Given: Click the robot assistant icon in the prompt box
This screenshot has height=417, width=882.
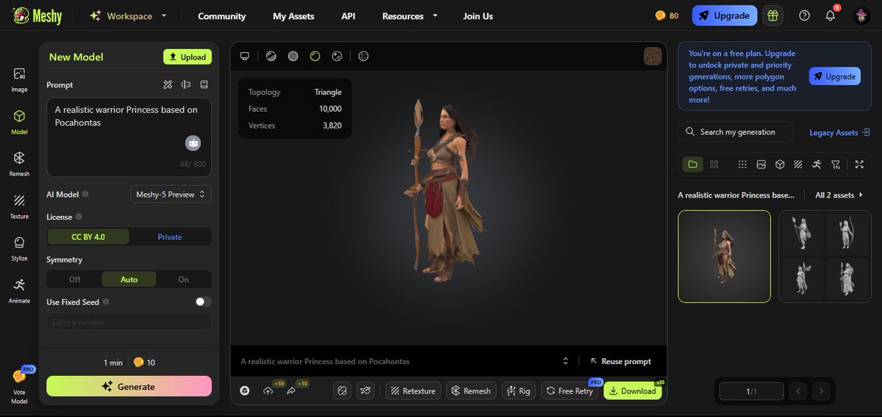Looking at the screenshot, I should tap(193, 142).
